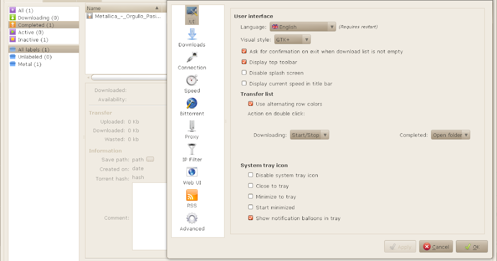Image resolution: width=497 pixels, height=261 pixels.
Task: Open Downloading double-click action dropdown
Action: (309, 135)
